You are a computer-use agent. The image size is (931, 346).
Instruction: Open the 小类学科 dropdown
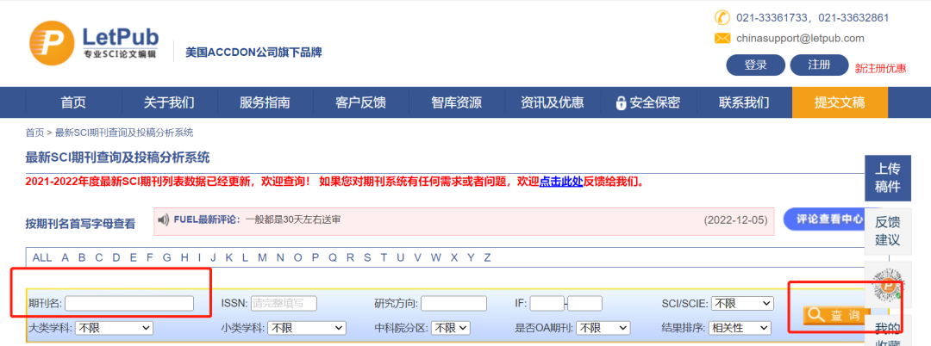pos(306,328)
